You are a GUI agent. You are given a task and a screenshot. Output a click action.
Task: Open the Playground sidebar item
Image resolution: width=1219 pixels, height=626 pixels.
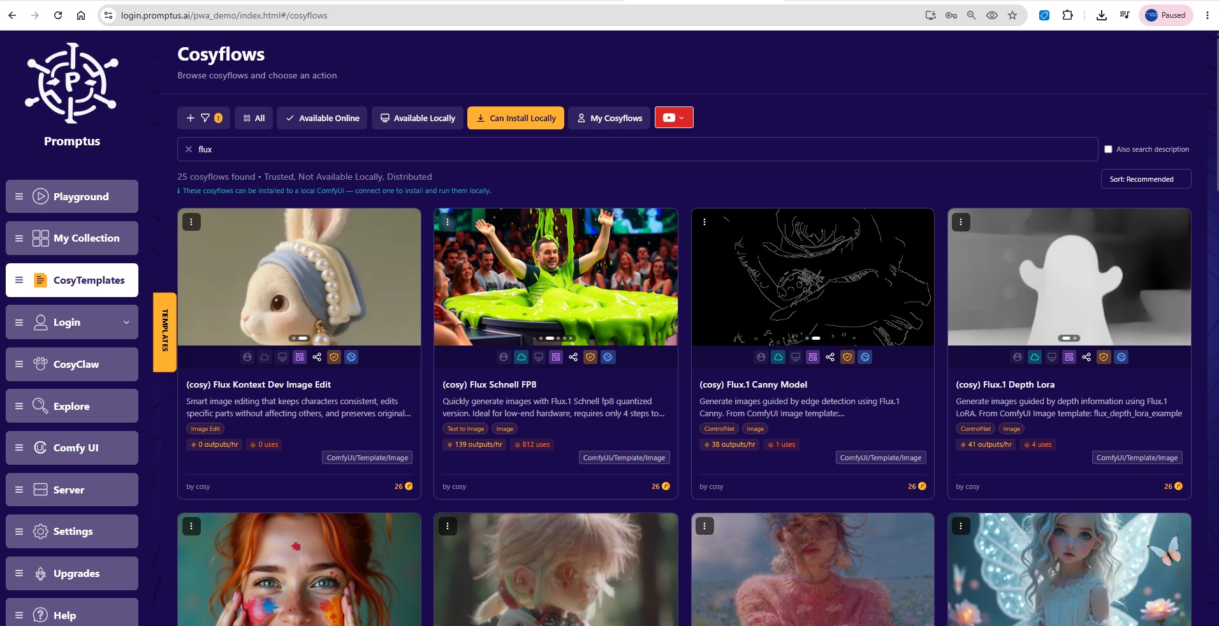[x=72, y=196]
